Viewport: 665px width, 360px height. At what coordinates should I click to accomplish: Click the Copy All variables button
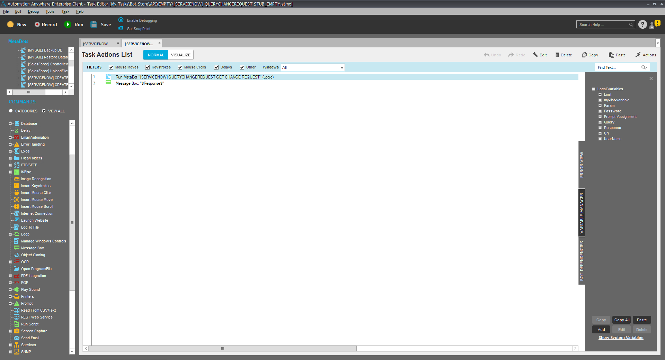pyautogui.click(x=622, y=320)
